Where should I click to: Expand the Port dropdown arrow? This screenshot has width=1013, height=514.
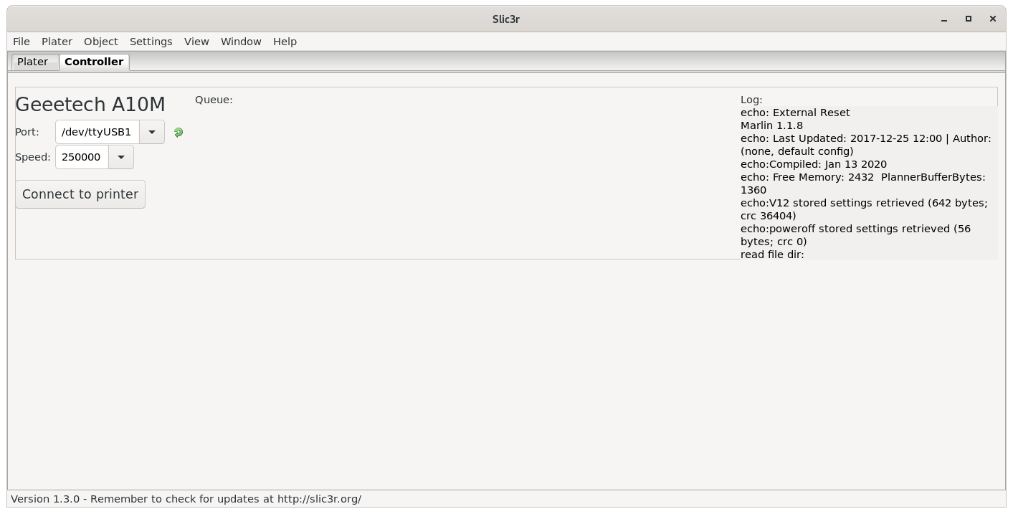pyautogui.click(x=152, y=132)
